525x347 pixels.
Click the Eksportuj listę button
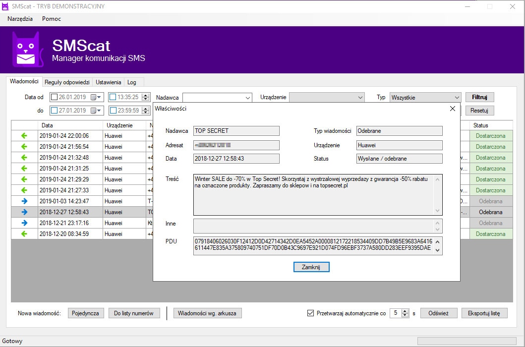[x=484, y=313]
